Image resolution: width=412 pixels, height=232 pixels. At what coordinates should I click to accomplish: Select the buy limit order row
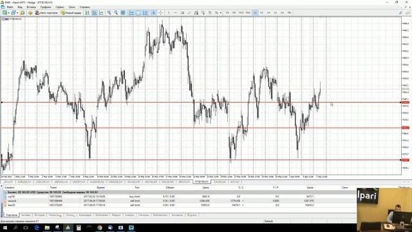click(180, 197)
